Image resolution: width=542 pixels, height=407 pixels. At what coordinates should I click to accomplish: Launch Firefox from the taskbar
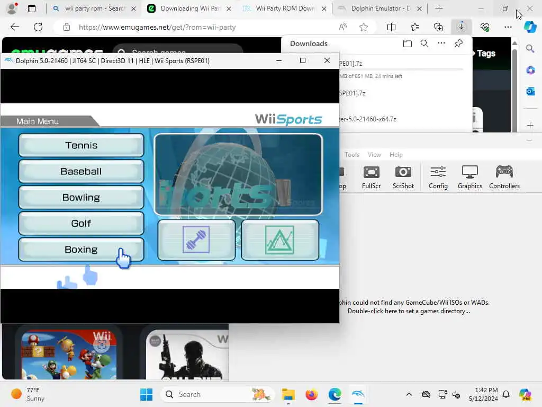pos(311,394)
